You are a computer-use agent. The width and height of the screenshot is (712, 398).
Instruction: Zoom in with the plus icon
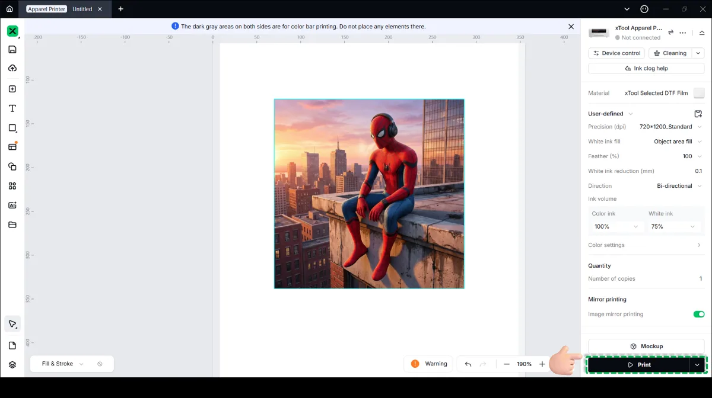pyautogui.click(x=542, y=364)
